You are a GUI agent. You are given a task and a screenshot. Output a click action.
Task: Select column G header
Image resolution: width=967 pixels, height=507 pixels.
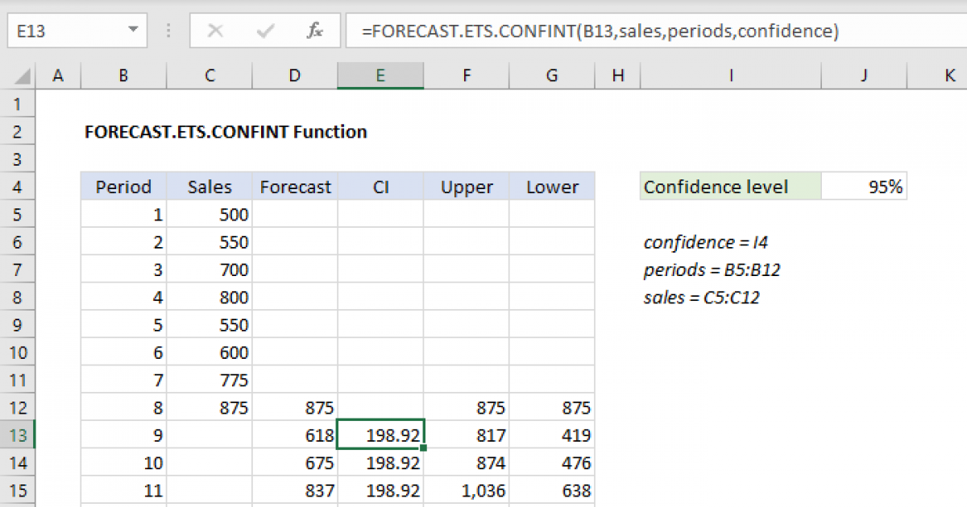tap(551, 75)
